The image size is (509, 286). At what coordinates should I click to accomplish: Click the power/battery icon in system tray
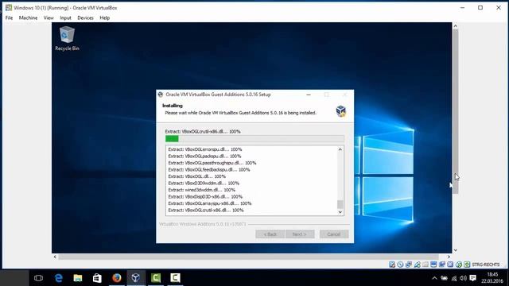444,278
